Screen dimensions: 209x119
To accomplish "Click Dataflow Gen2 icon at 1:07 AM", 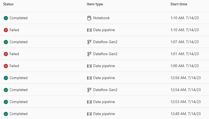I will [89, 42].
